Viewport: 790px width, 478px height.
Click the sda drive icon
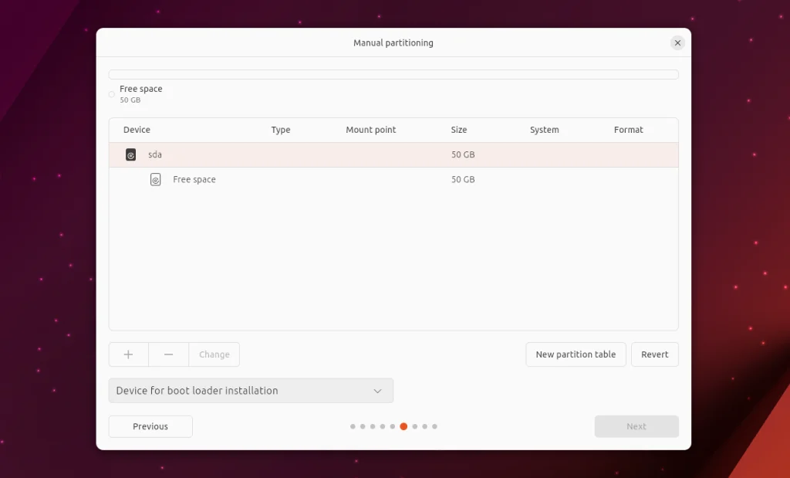point(130,154)
